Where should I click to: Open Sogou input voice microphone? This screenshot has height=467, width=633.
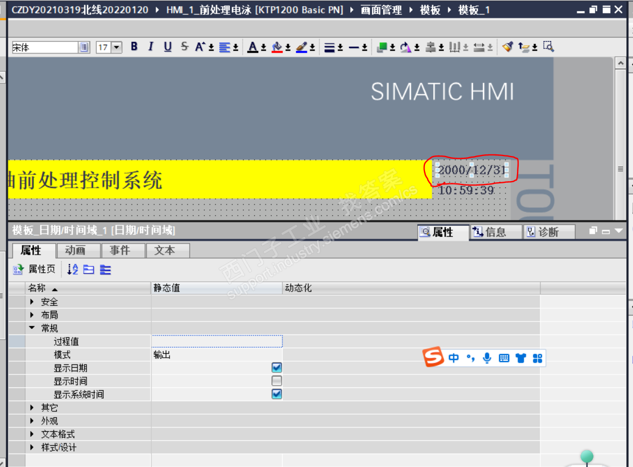pos(487,358)
